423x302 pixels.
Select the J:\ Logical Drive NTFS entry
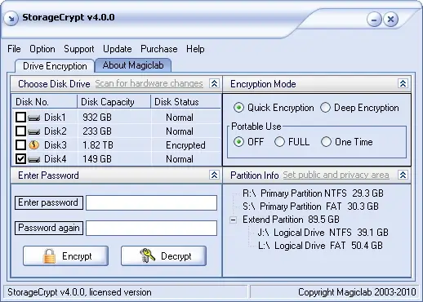point(323,233)
